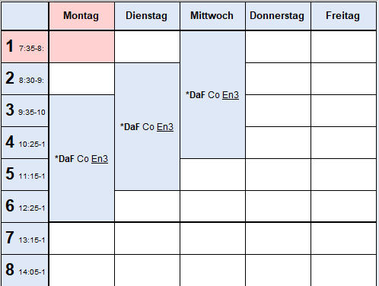Image resolution: width=379 pixels, height=286 pixels.
Task: Select the Montag column header
Action: 81,16
